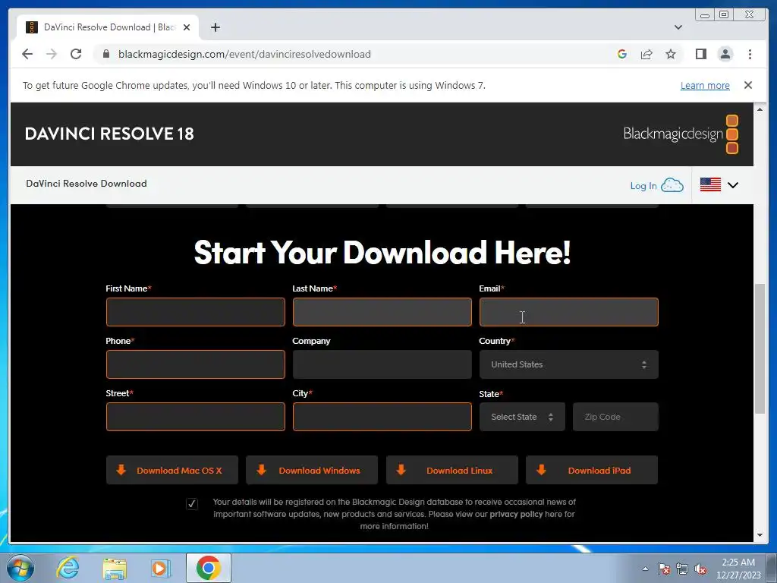Click the Log In link

[643, 186]
